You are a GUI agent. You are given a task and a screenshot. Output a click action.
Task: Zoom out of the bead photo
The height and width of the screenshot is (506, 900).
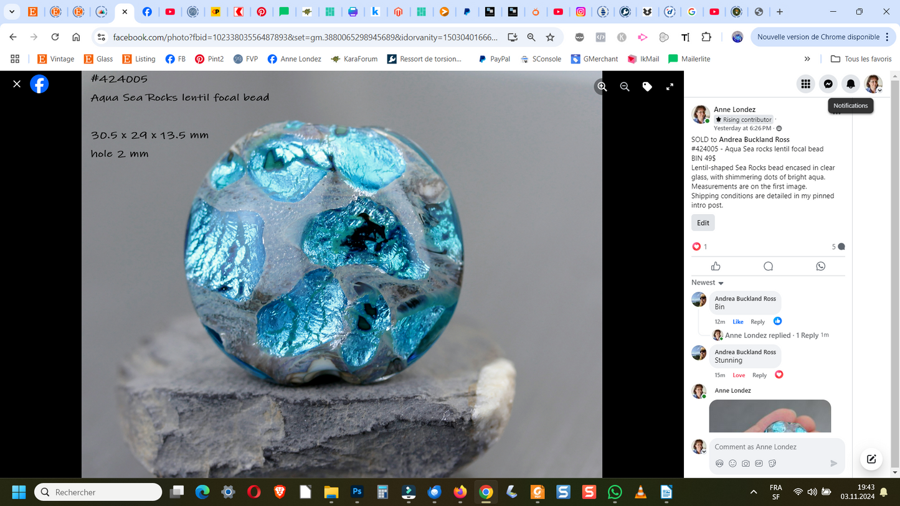[625, 87]
